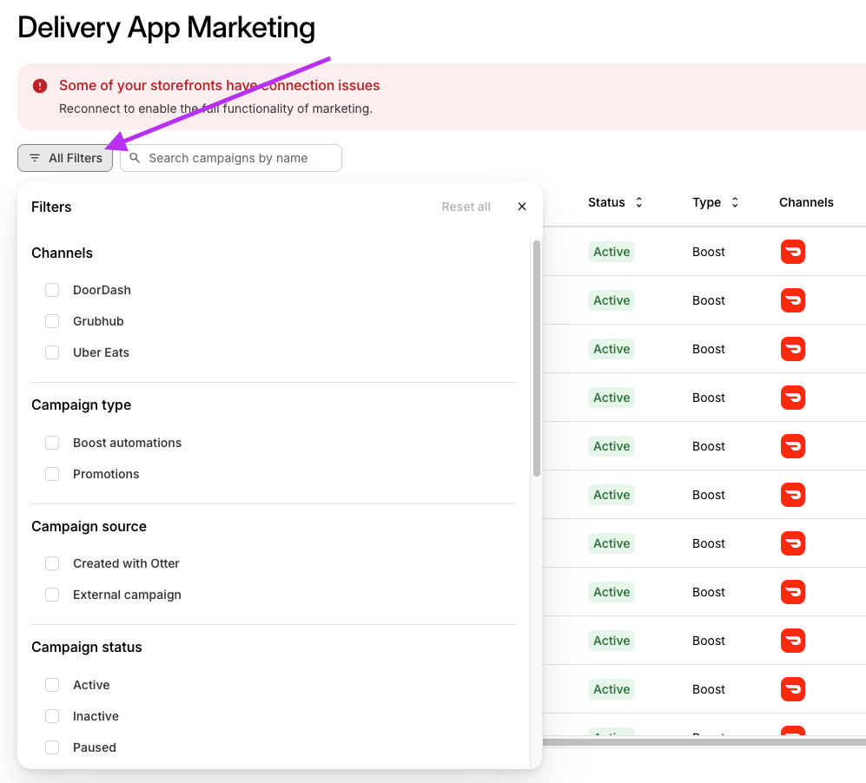
Task: Tick the Uber Eats checkbox
Action: pos(52,352)
